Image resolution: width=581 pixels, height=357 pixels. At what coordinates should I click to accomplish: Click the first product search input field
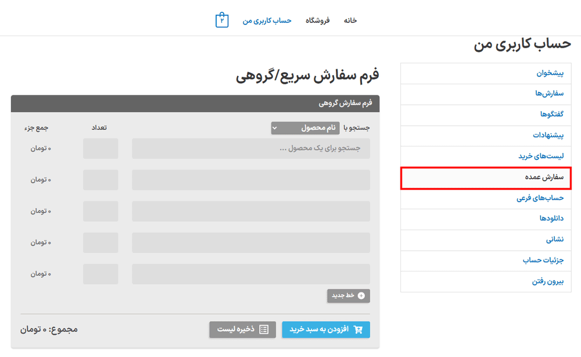(251, 148)
